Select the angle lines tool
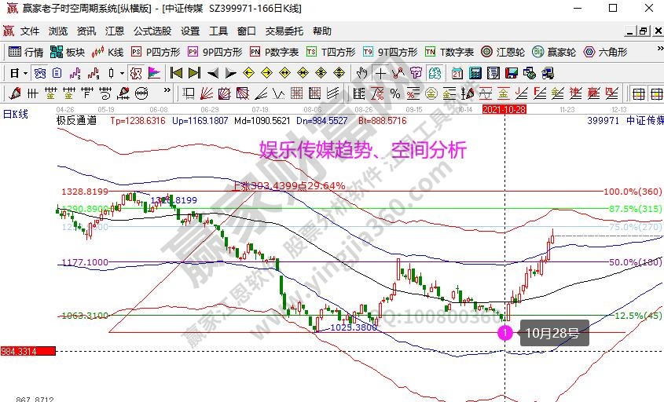The height and width of the screenshot is (402, 664). point(261,93)
